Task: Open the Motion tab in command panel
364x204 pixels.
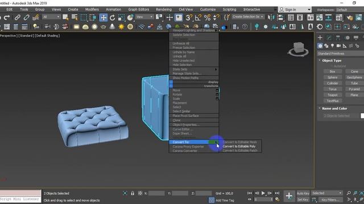Action: [x=348, y=38]
